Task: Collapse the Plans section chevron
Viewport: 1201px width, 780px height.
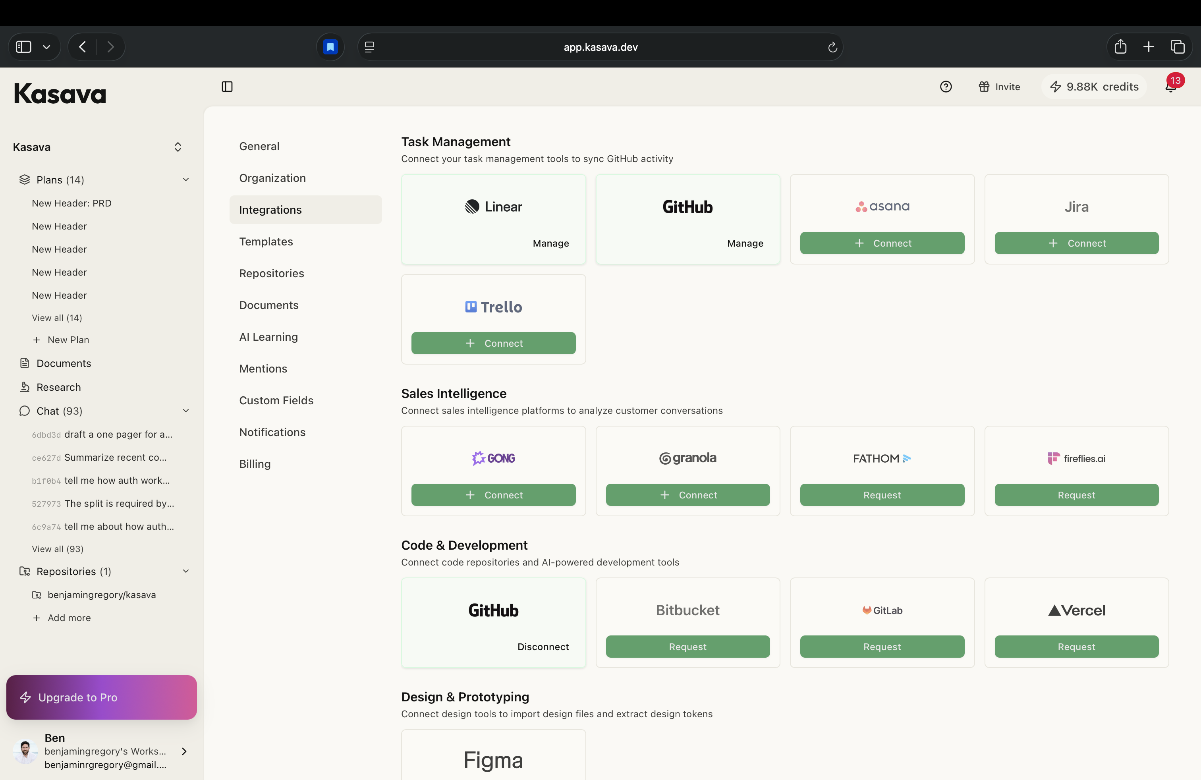Action: click(186, 180)
